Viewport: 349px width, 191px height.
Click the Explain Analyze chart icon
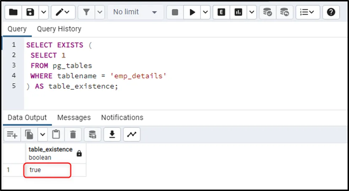click(238, 12)
